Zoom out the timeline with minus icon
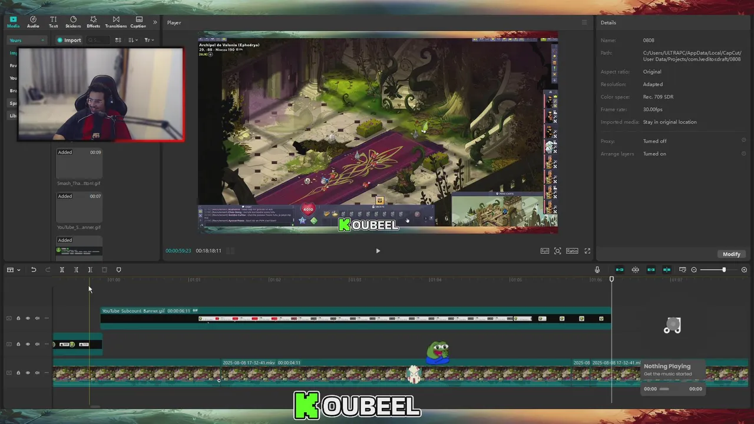The height and width of the screenshot is (424, 754). 694,270
